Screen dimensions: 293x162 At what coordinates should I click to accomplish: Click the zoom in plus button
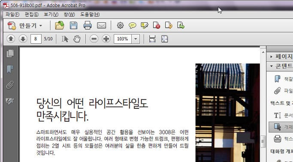[106, 39]
